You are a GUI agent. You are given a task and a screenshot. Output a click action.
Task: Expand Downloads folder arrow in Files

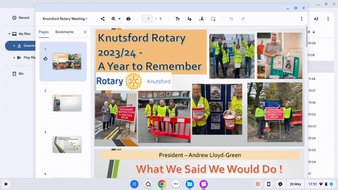click(x=14, y=46)
